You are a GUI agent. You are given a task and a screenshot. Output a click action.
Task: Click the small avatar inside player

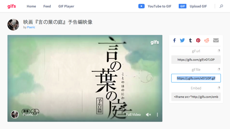click(x=15, y=114)
